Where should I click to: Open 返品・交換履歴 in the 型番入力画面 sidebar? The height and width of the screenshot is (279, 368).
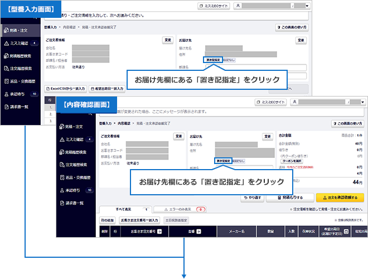click(x=21, y=81)
